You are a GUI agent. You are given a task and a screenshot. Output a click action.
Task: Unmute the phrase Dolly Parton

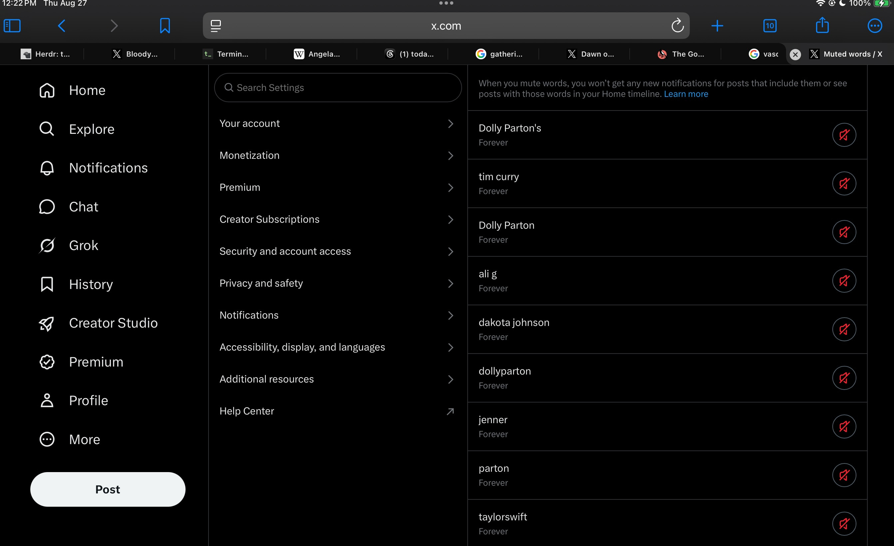[844, 232]
